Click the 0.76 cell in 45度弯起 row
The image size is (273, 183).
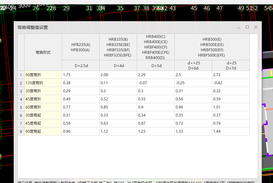pos(231,123)
